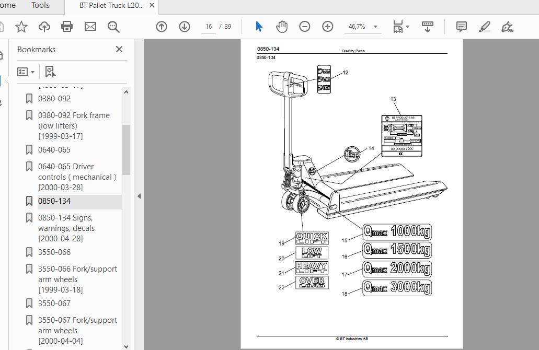Click the bookmark icon beside 0380-092
Screen dimensions: 539x350
29,99
